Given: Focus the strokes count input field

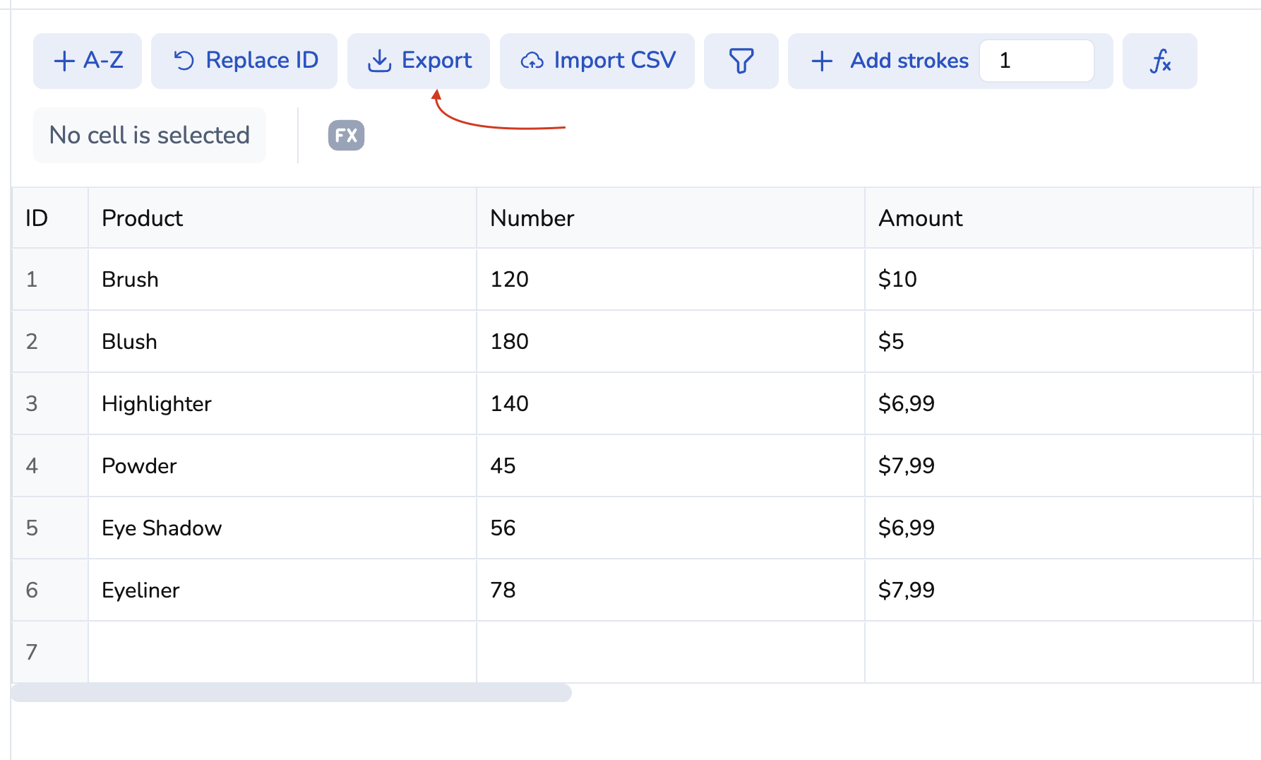Looking at the screenshot, I should tap(1036, 61).
